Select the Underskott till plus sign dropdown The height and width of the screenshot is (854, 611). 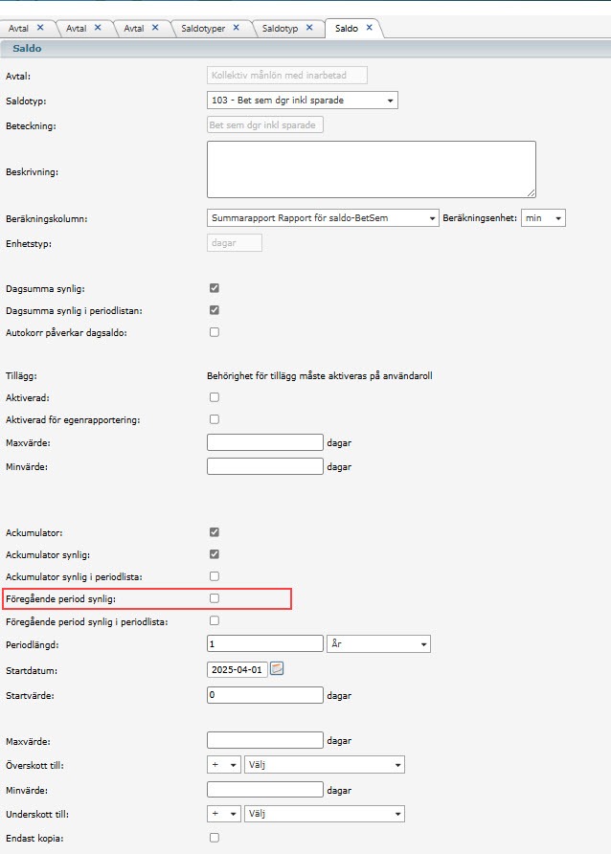(224, 814)
